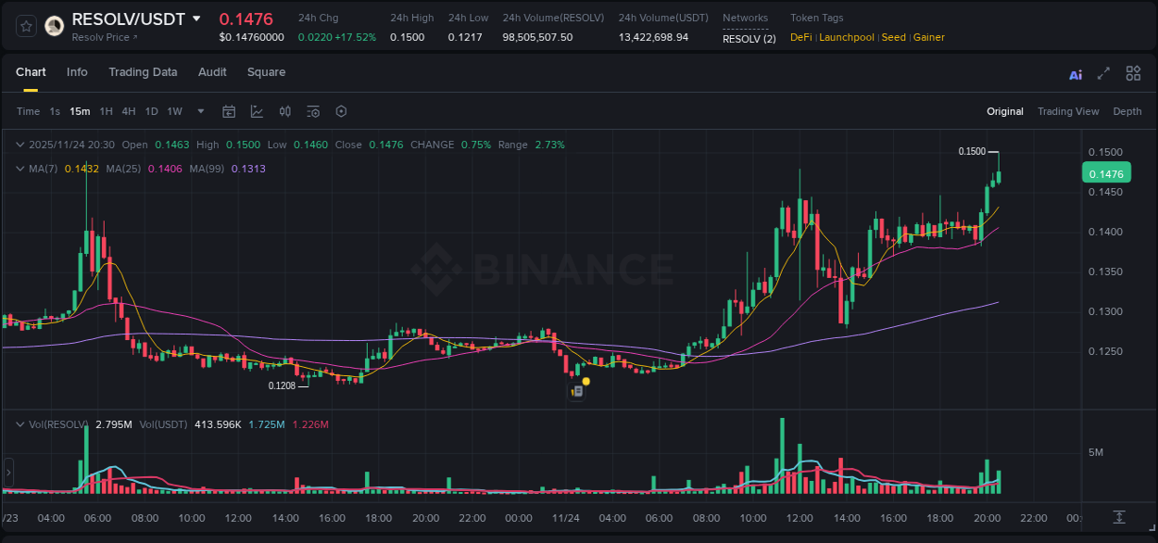The width and height of the screenshot is (1158, 543).
Task: Collapse the MA(7) moving average row
Action: (19, 169)
